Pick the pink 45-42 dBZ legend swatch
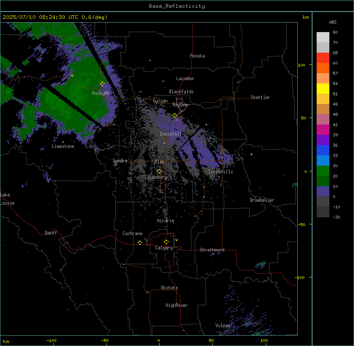 [323, 120]
